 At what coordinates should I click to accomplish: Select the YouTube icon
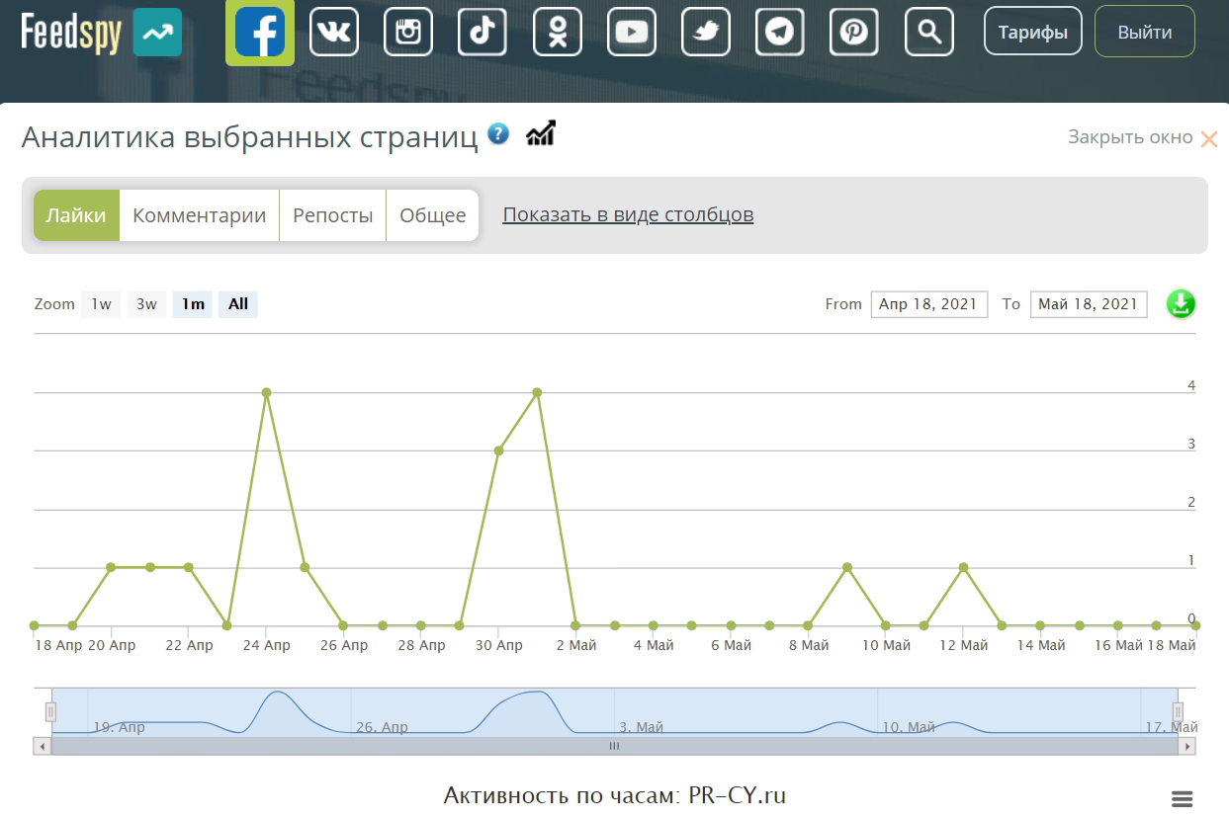(631, 31)
